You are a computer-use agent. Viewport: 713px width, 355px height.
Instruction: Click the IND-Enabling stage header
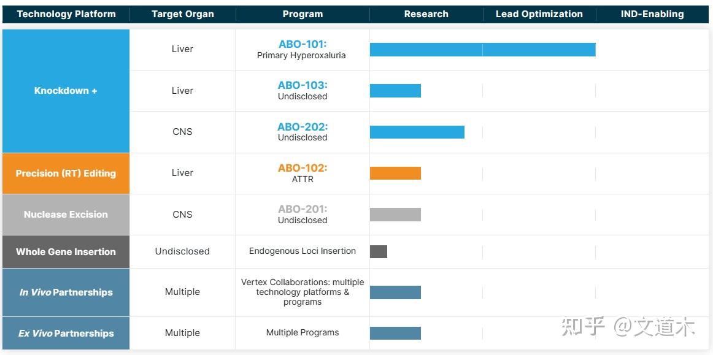click(x=652, y=14)
